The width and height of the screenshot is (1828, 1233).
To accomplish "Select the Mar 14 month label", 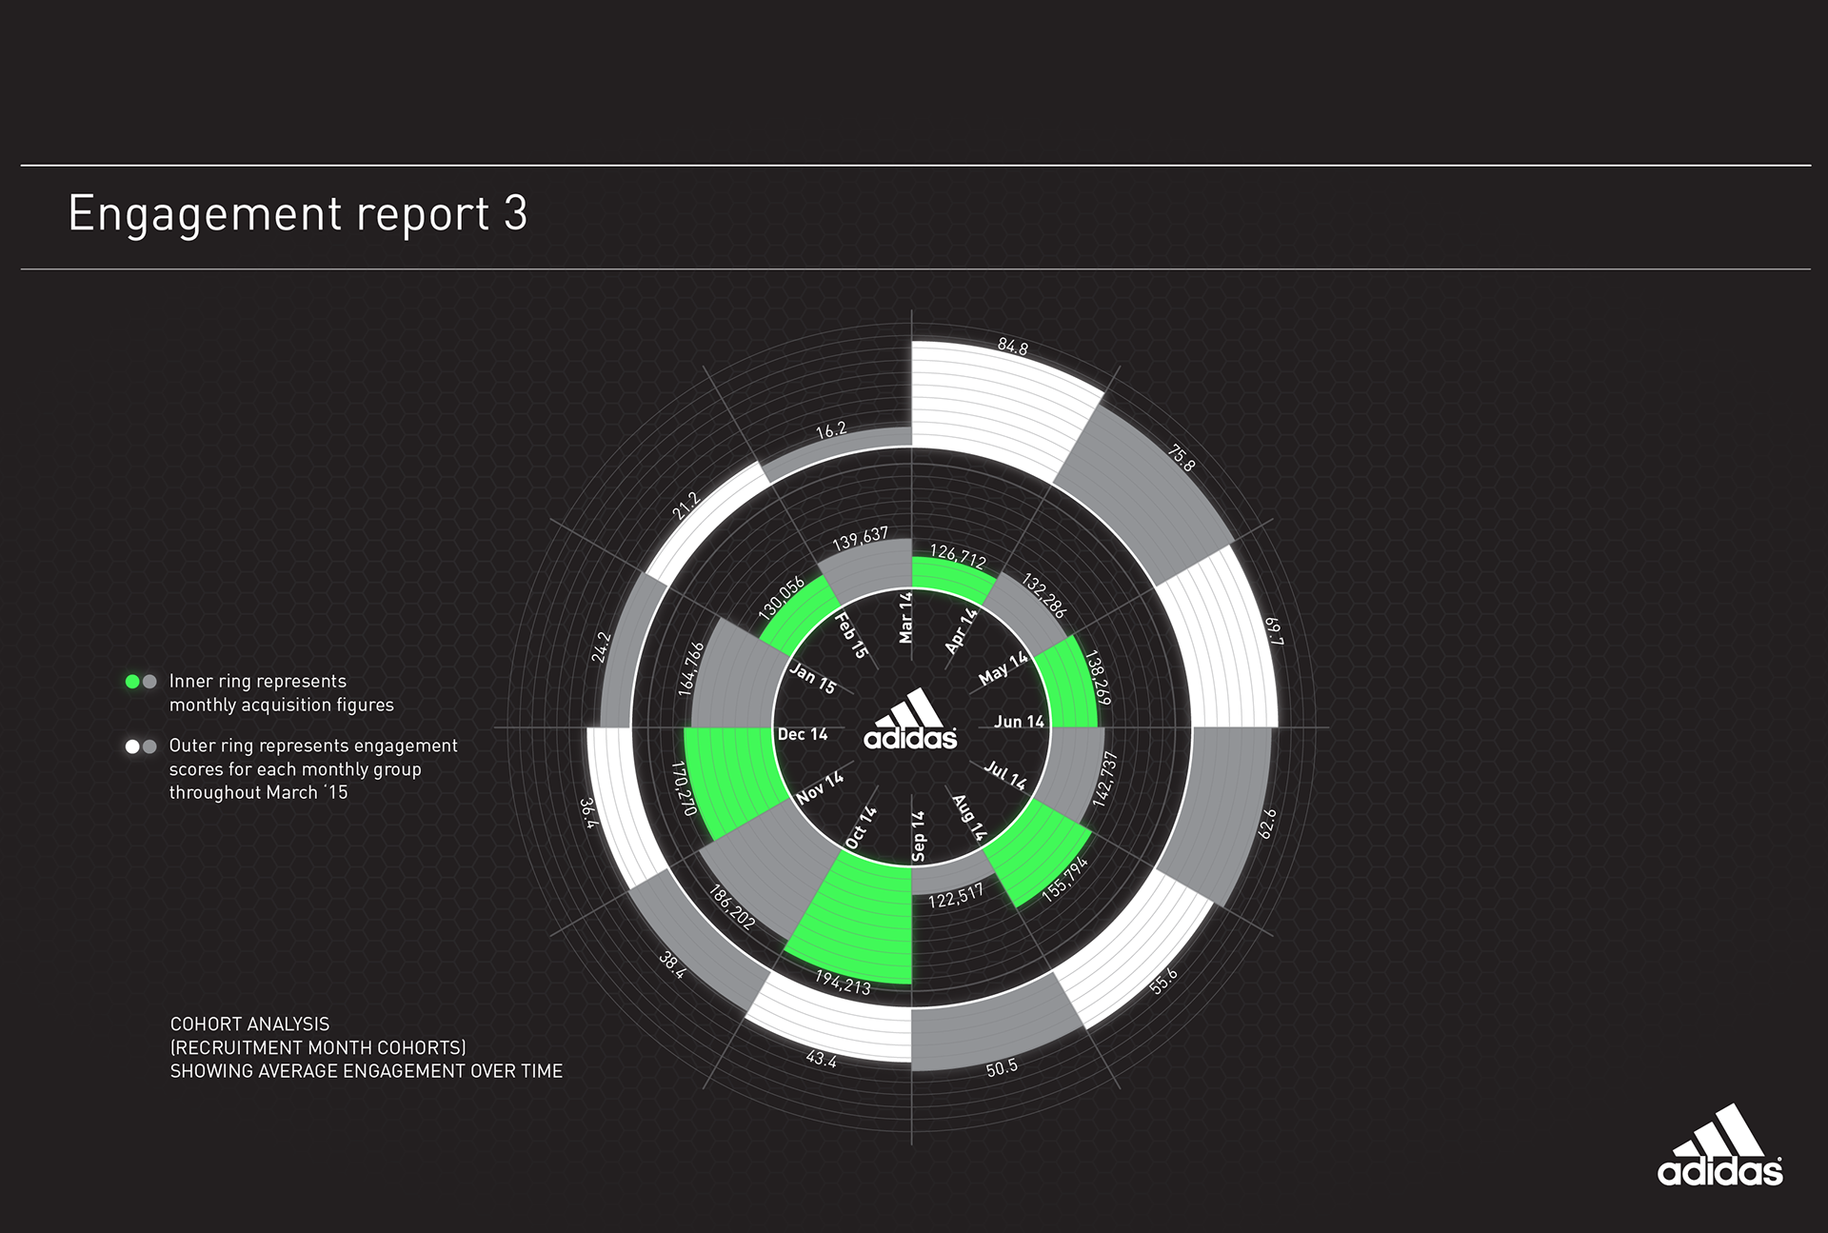I will point(905,617).
